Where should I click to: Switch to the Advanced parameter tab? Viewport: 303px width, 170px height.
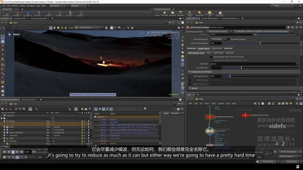pos(228,49)
